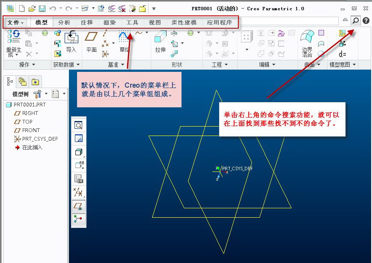Screen dimensions: 372x263
Task: Start a 草绘 sketch
Action: (124, 41)
